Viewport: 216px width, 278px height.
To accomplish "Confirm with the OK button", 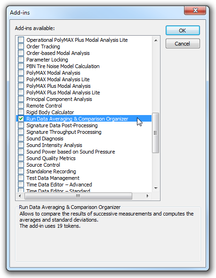I will click(183, 31).
